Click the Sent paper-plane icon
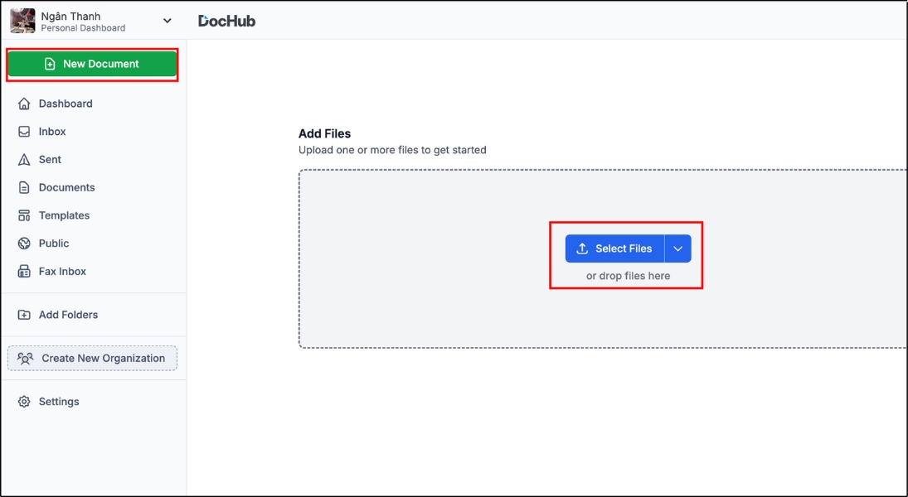 tap(24, 160)
